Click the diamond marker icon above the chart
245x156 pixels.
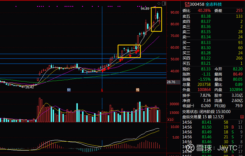click(159, 3)
